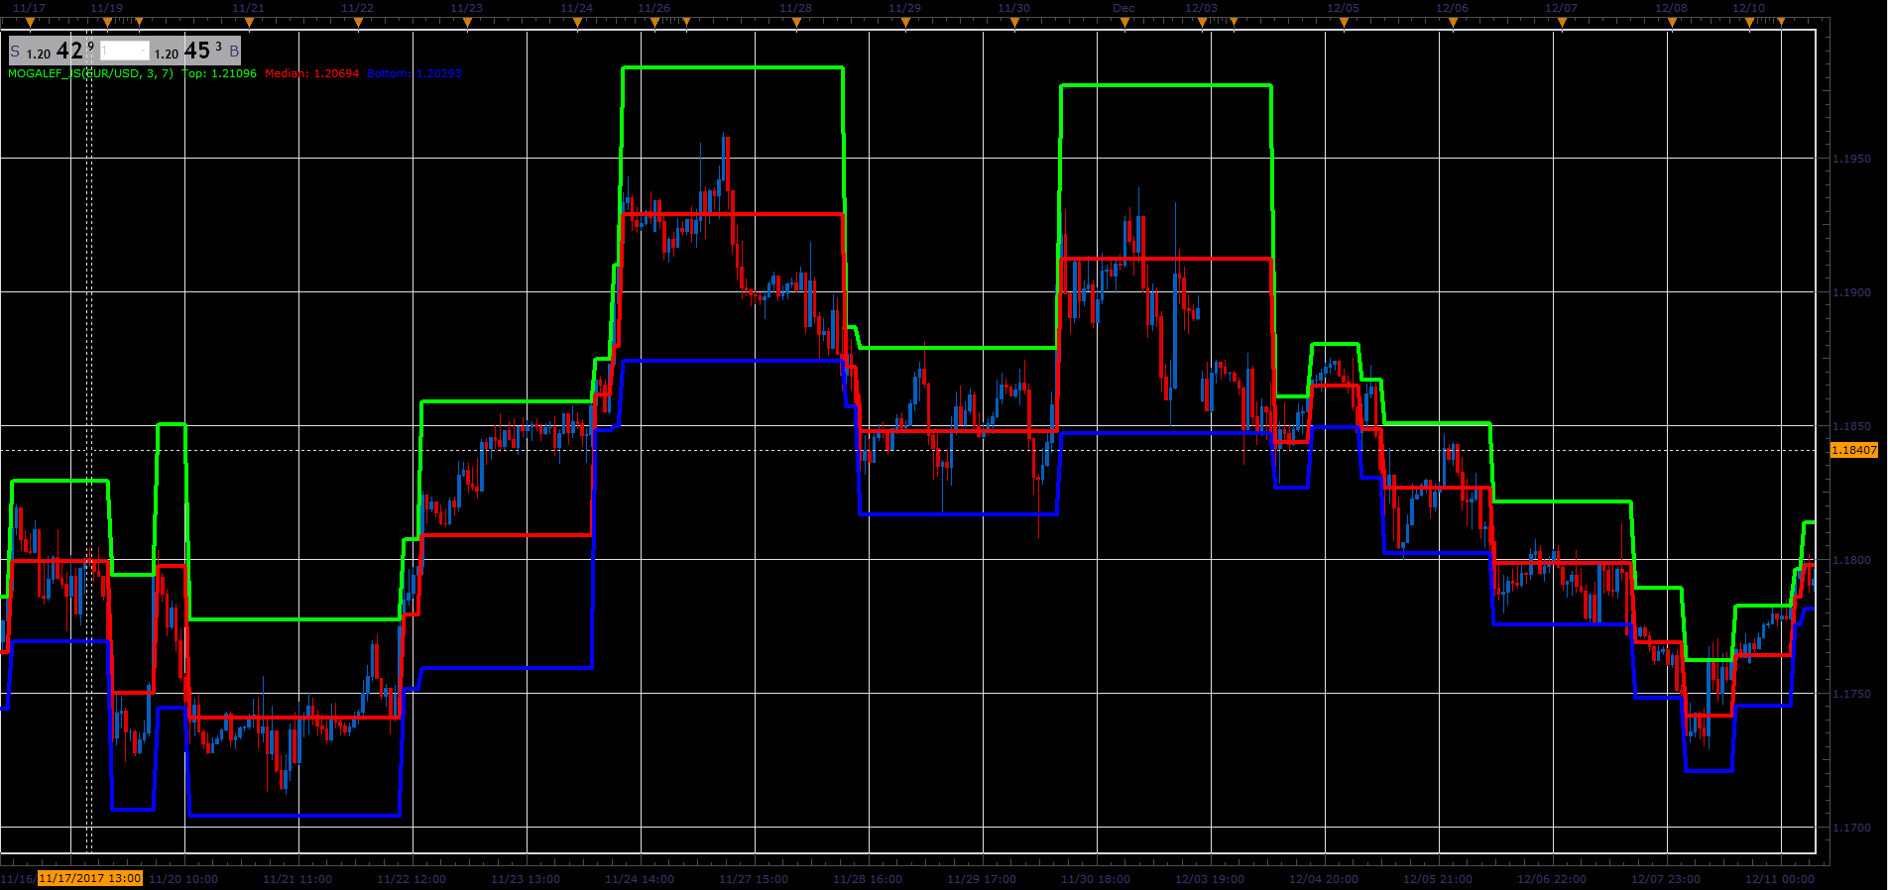The width and height of the screenshot is (1888, 890).
Task: Click the orange current price tag 1.18407
Action: point(1853,450)
